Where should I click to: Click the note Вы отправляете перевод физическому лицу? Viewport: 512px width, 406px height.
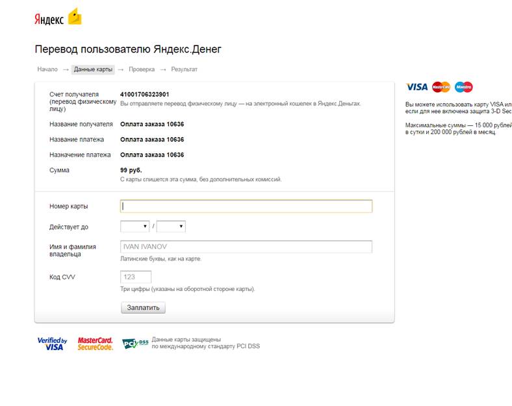(240, 103)
